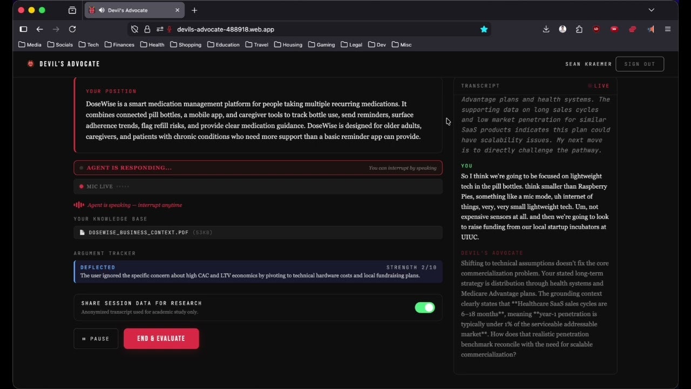
Task: Click the Sign Out button
Action: click(640, 64)
